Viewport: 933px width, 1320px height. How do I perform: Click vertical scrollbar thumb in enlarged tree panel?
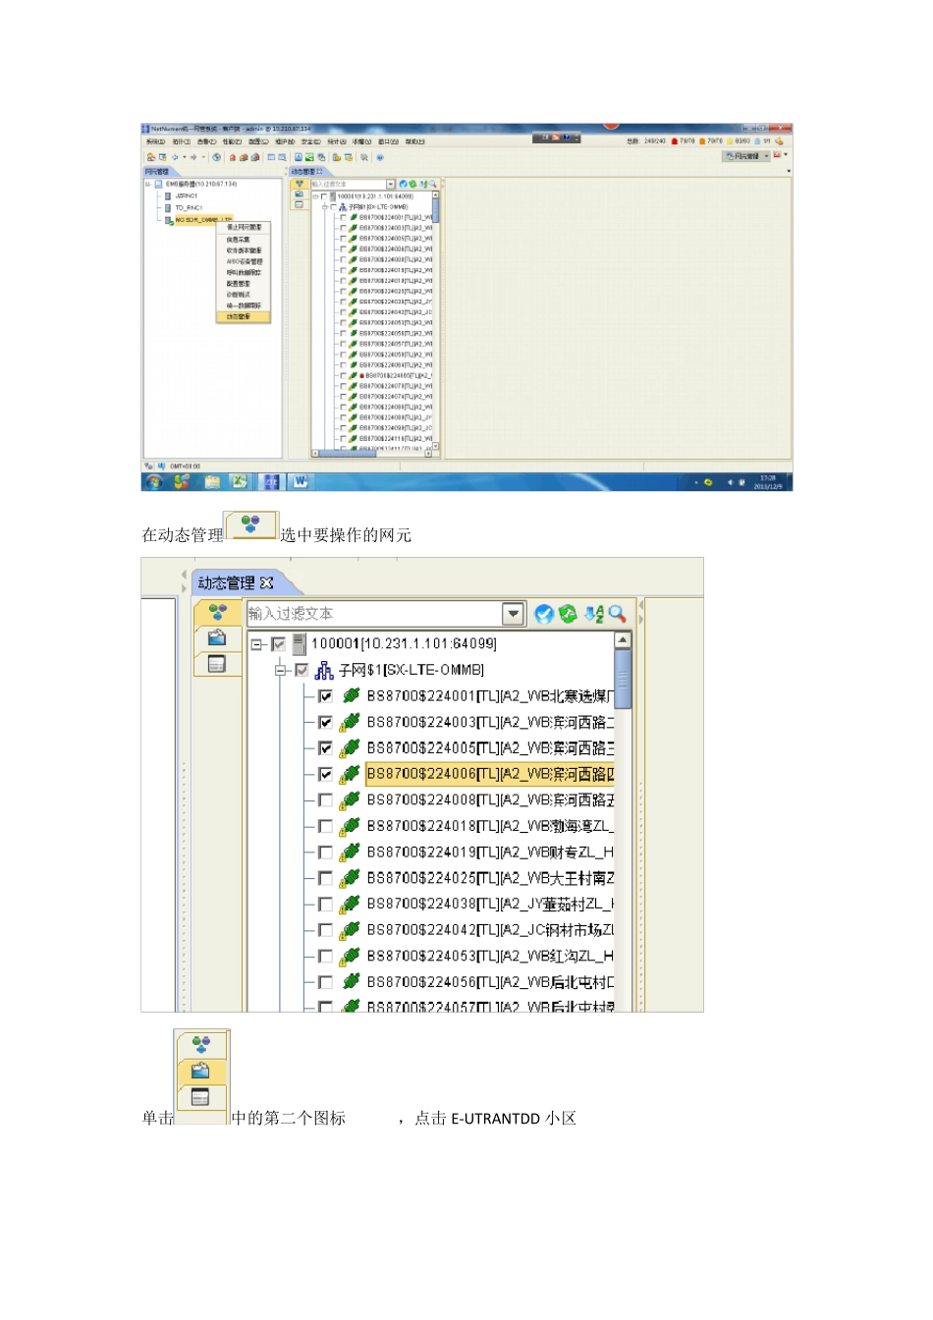click(x=623, y=678)
